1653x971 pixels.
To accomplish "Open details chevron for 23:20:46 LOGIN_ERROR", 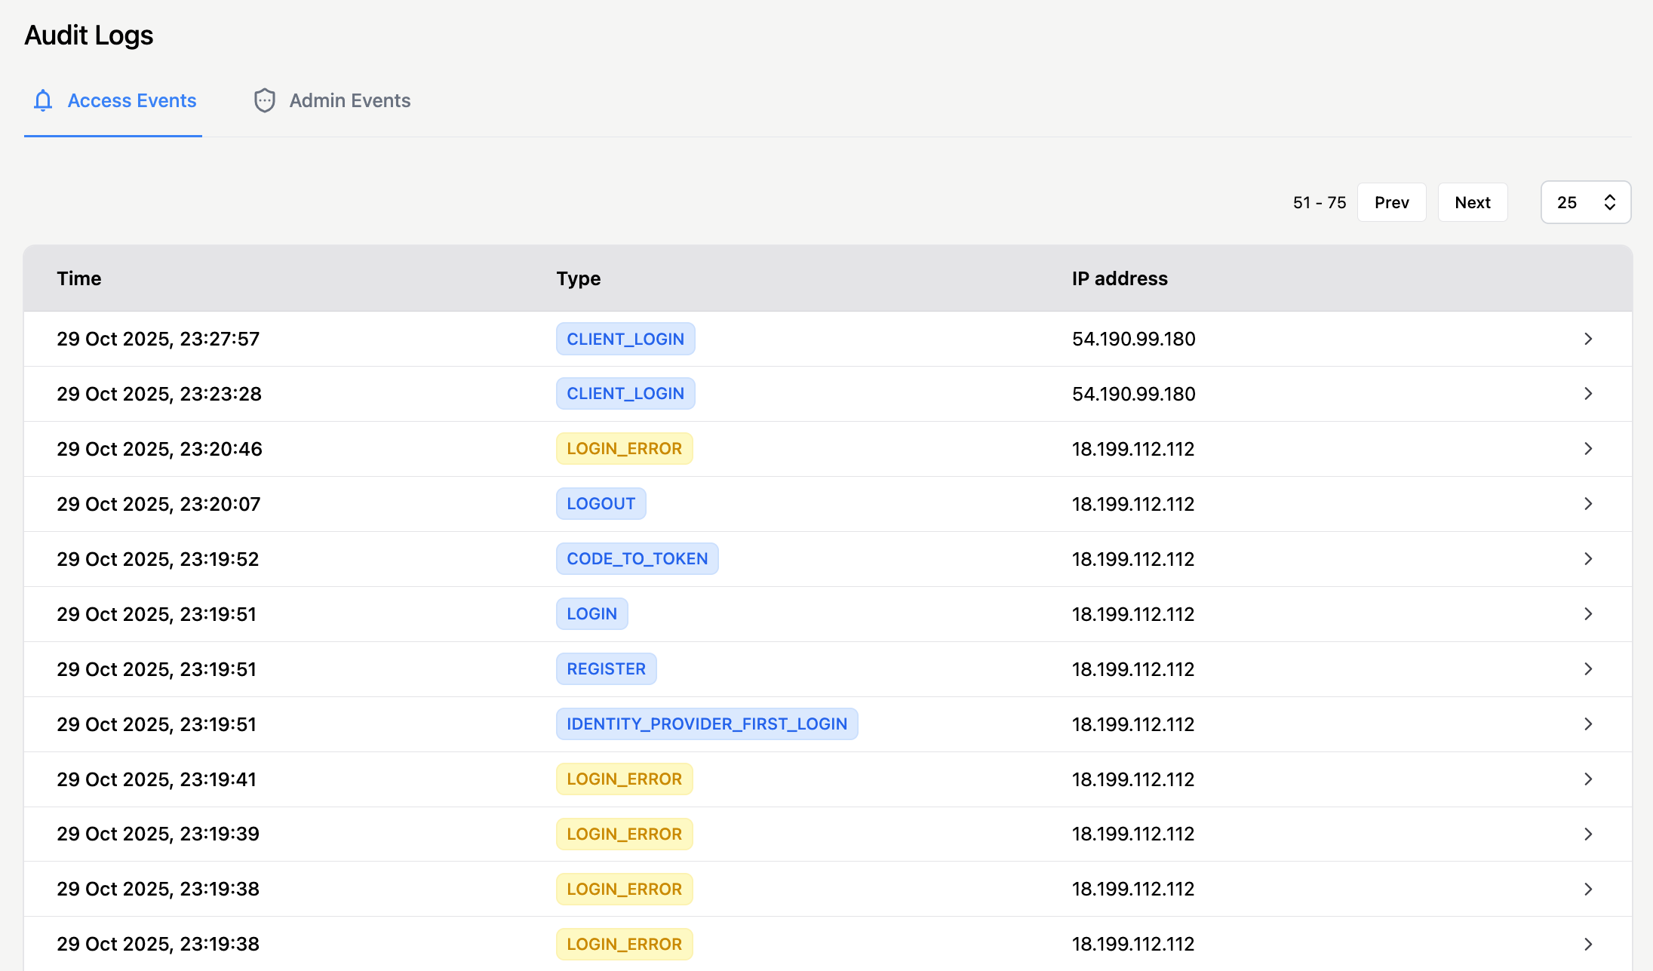I will coord(1587,449).
